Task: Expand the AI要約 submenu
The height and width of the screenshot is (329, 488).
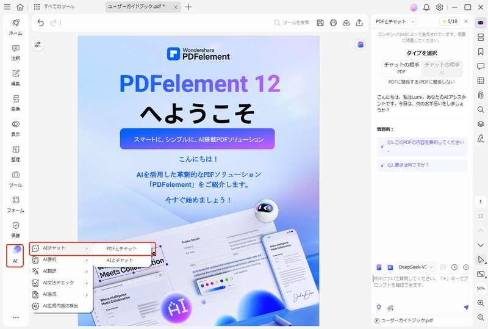Action: tap(61, 259)
